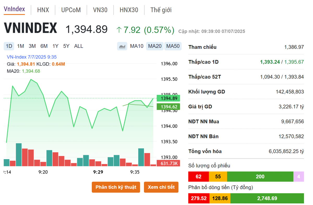
Task: Click the index value 1,394.89
Action: 86,29
